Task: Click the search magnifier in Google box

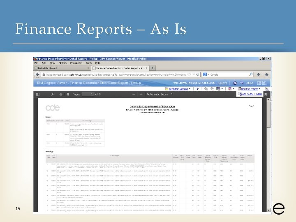Action: coord(251,74)
